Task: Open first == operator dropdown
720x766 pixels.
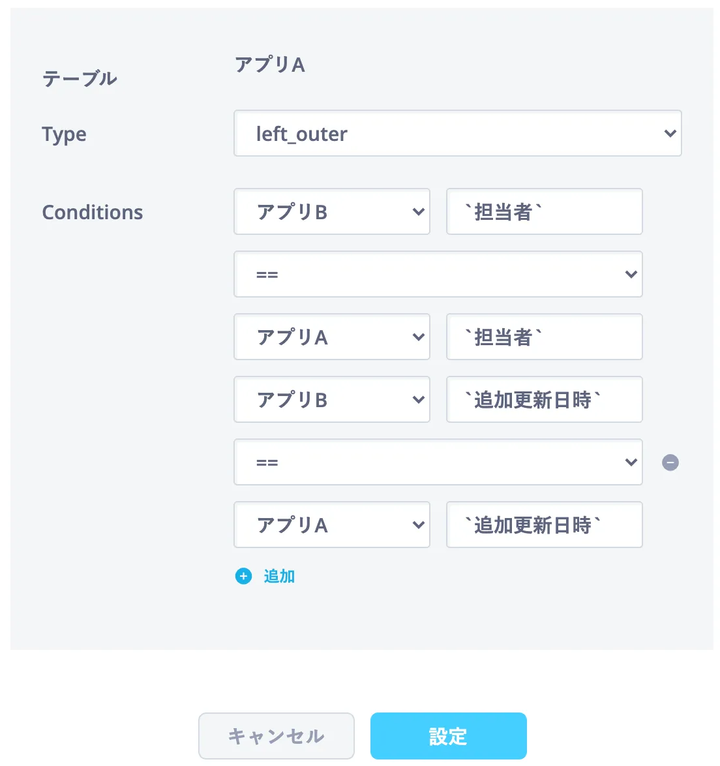Action: pyautogui.click(x=438, y=275)
